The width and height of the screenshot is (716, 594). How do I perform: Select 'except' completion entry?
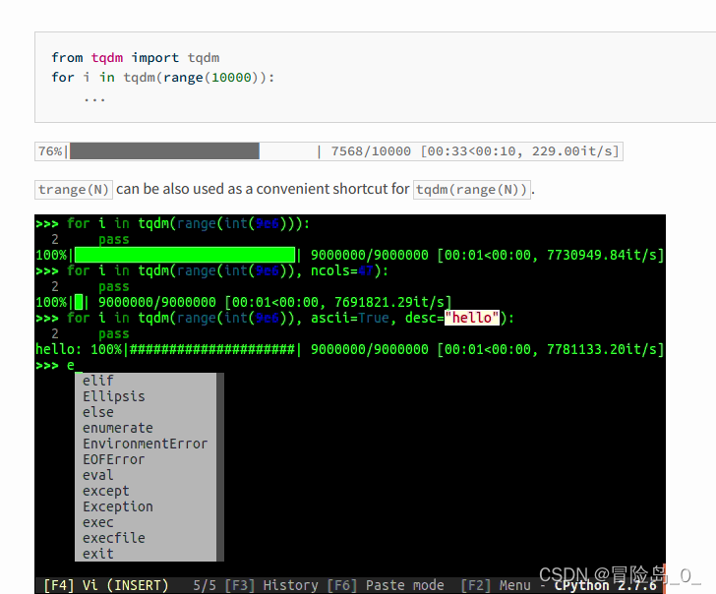point(106,491)
